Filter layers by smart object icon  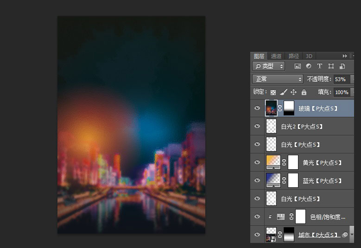342,66
